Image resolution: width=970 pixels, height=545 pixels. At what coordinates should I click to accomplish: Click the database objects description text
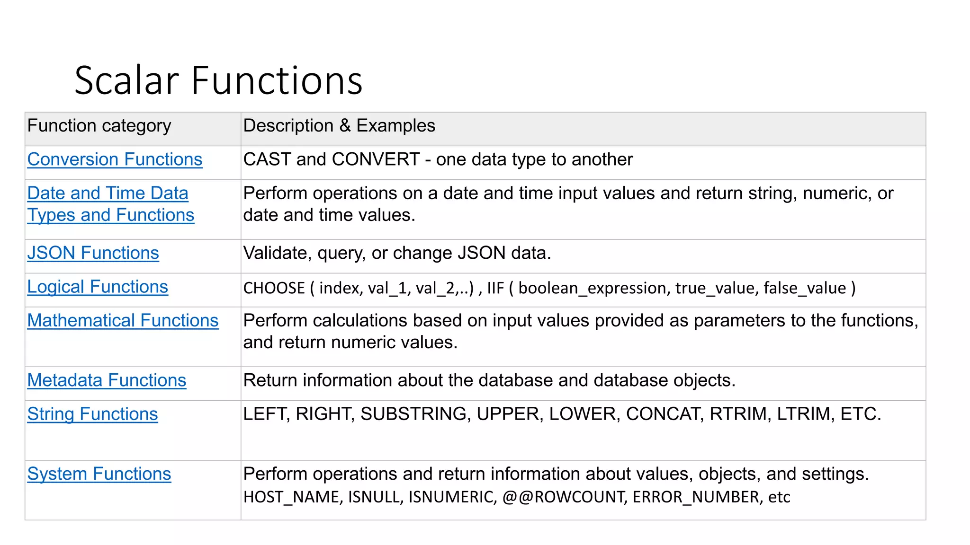[x=489, y=380]
